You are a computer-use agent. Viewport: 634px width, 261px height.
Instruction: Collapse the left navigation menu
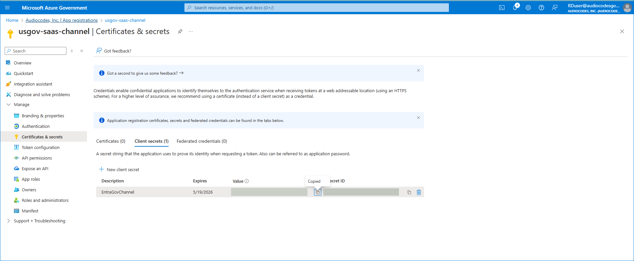(x=82, y=51)
